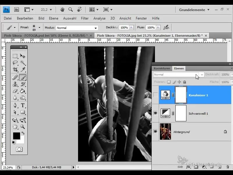The width and height of the screenshot is (233, 175).
Task: Show the Kanalmixer 1 layer
Action: [x=155, y=95]
